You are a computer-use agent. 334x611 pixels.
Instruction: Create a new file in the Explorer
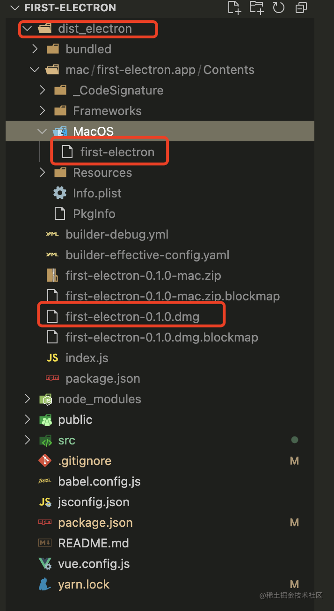point(234,7)
